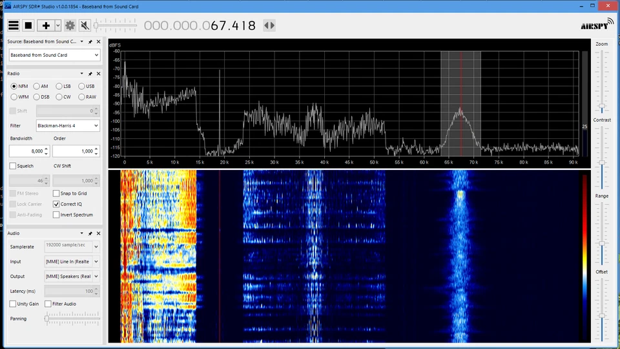Select AM demodulation mode

coord(36,86)
